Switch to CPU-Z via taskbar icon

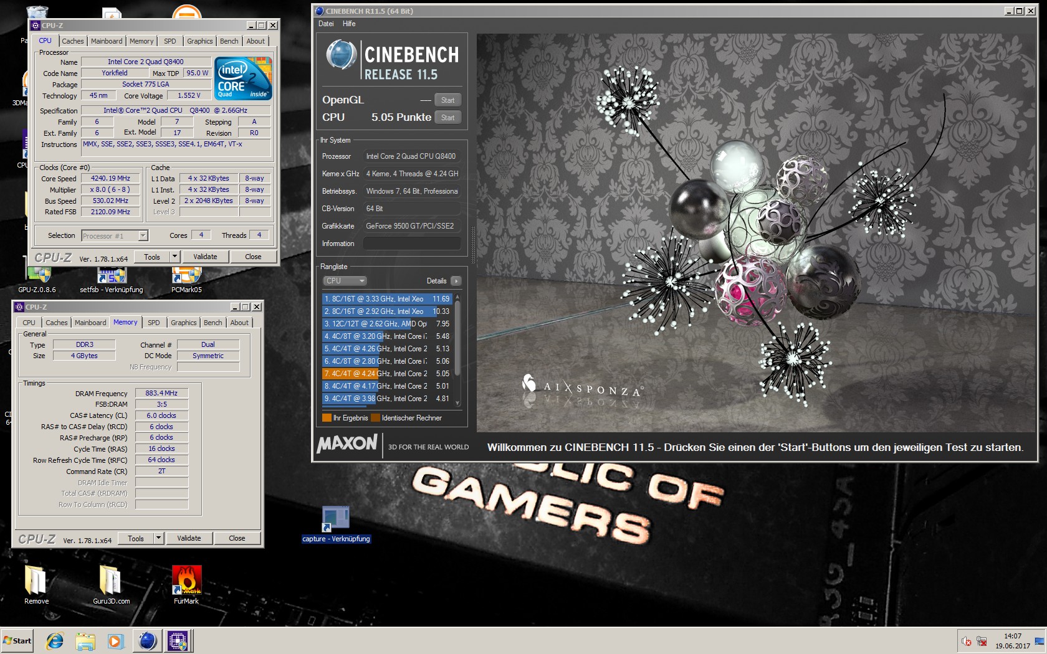coord(178,640)
